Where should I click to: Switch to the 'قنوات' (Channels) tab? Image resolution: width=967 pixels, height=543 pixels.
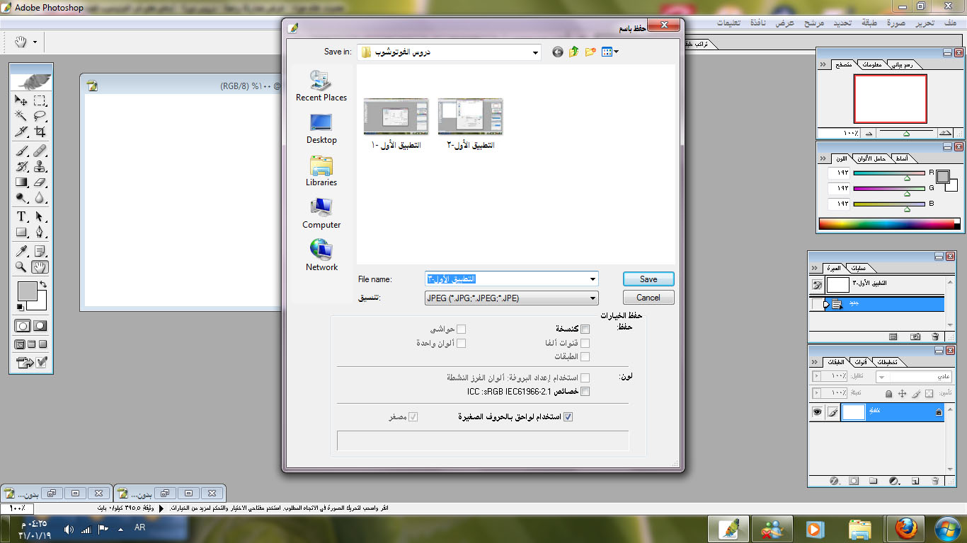pyautogui.click(x=860, y=362)
